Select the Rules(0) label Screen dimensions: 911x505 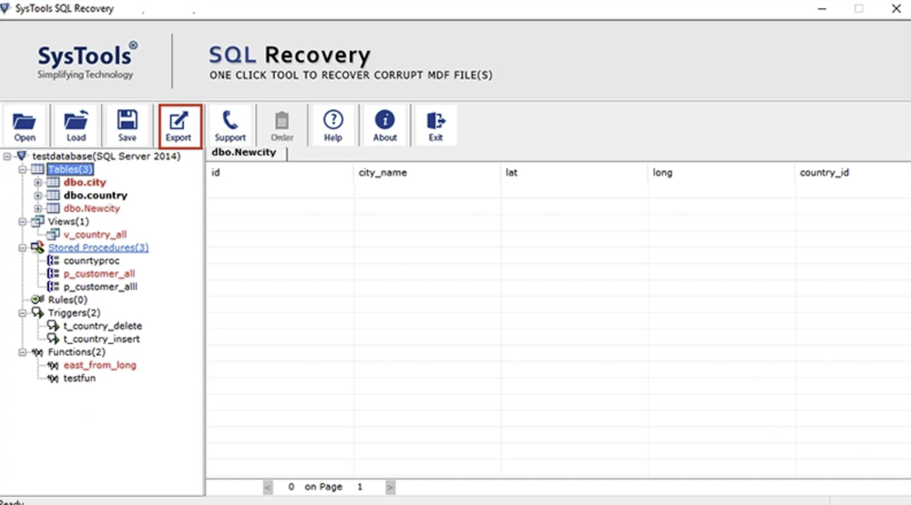coord(67,299)
